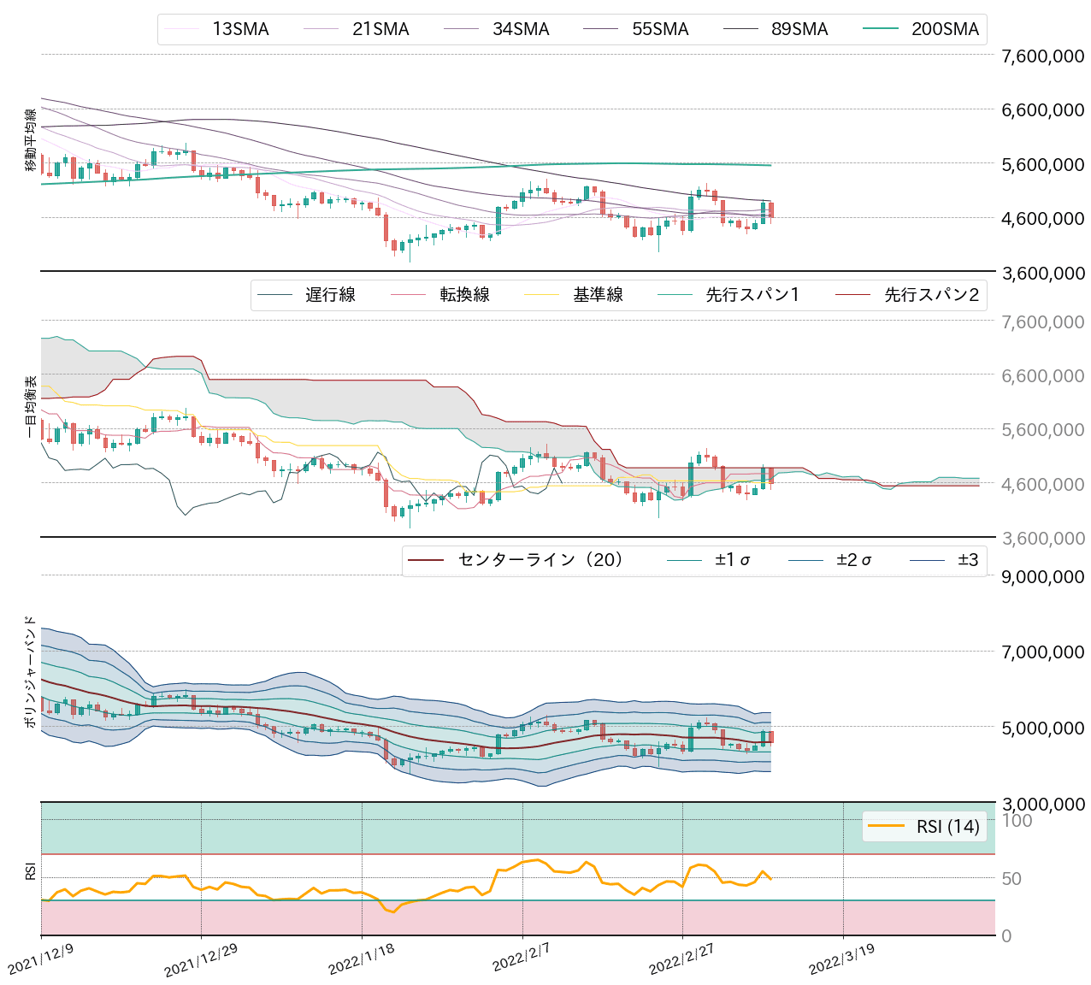Click the teal 200SMA line icon in legend
The image size is (1091, 985).
[x=882, y=28]
